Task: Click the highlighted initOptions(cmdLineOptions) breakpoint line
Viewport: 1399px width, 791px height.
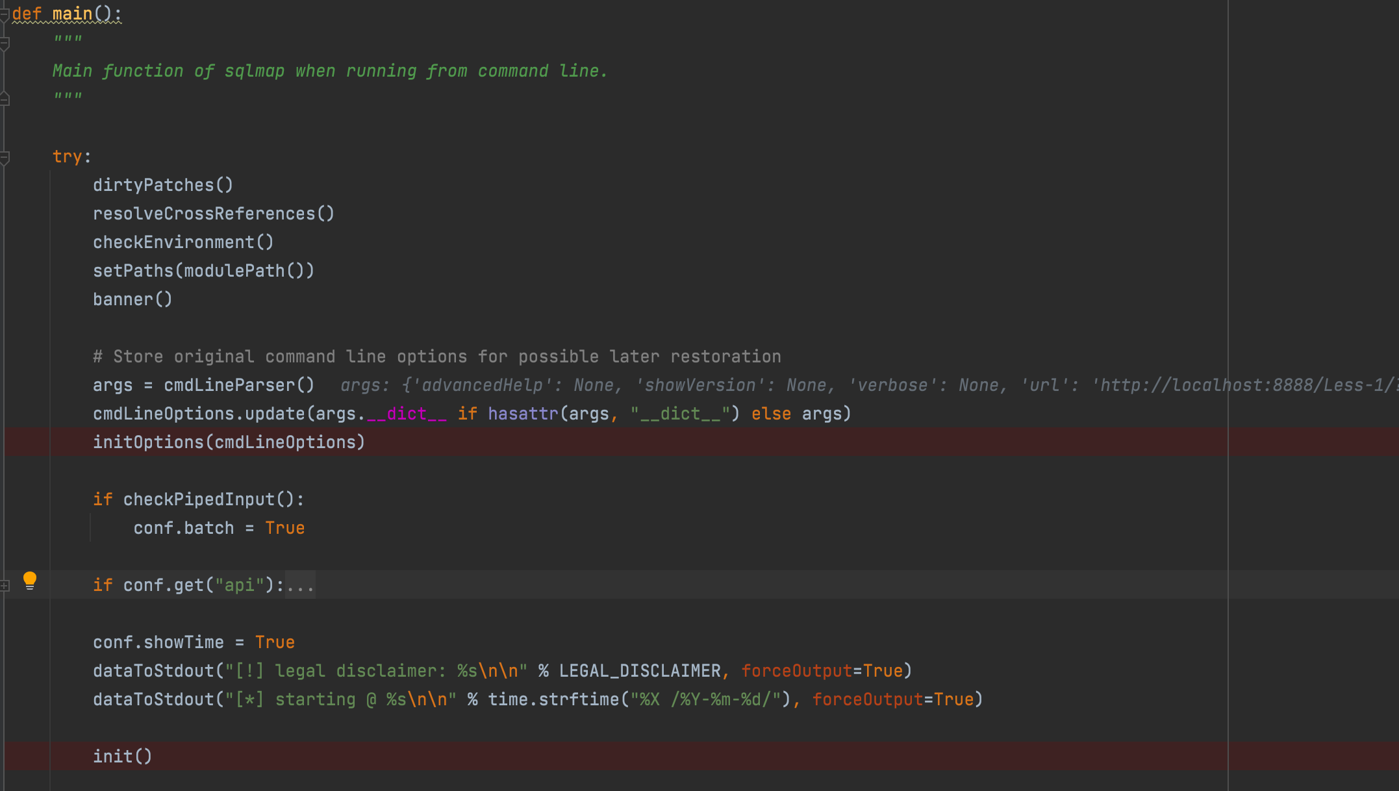Action: click(x=229, y=442)
